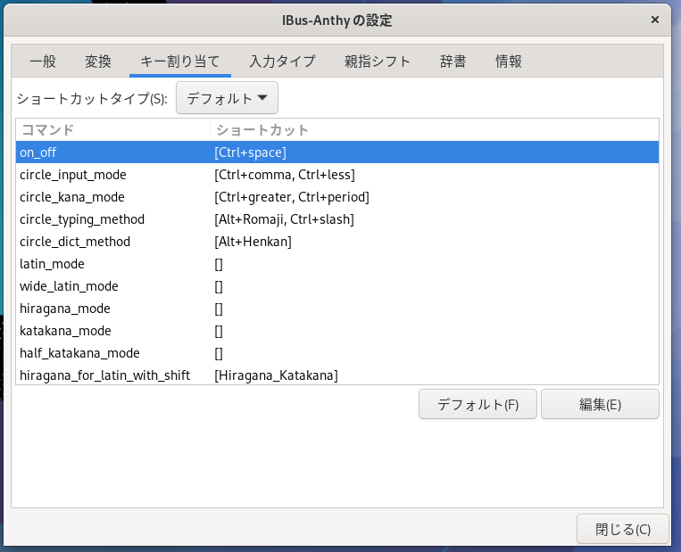Image resolution: width=681 pixels, height=552 pixels.
Task: Select the キー割り当て tab
Action: (x=179, y=62)
